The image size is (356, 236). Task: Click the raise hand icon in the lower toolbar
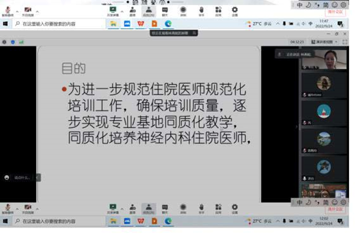coord(201,208)
